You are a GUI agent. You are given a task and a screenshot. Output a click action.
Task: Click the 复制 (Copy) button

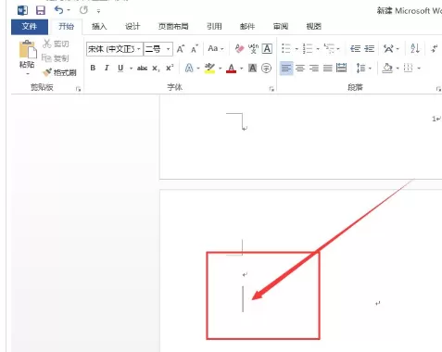[56, 58]
